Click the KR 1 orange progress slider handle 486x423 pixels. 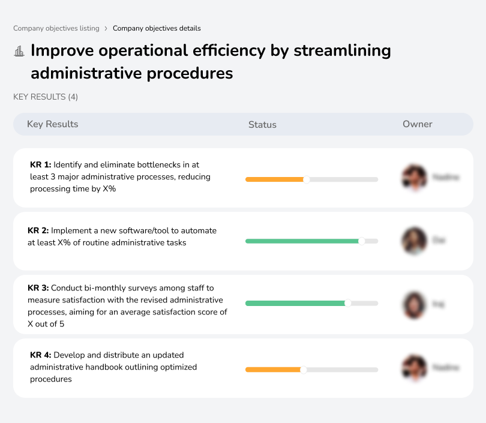click(307, 179)
